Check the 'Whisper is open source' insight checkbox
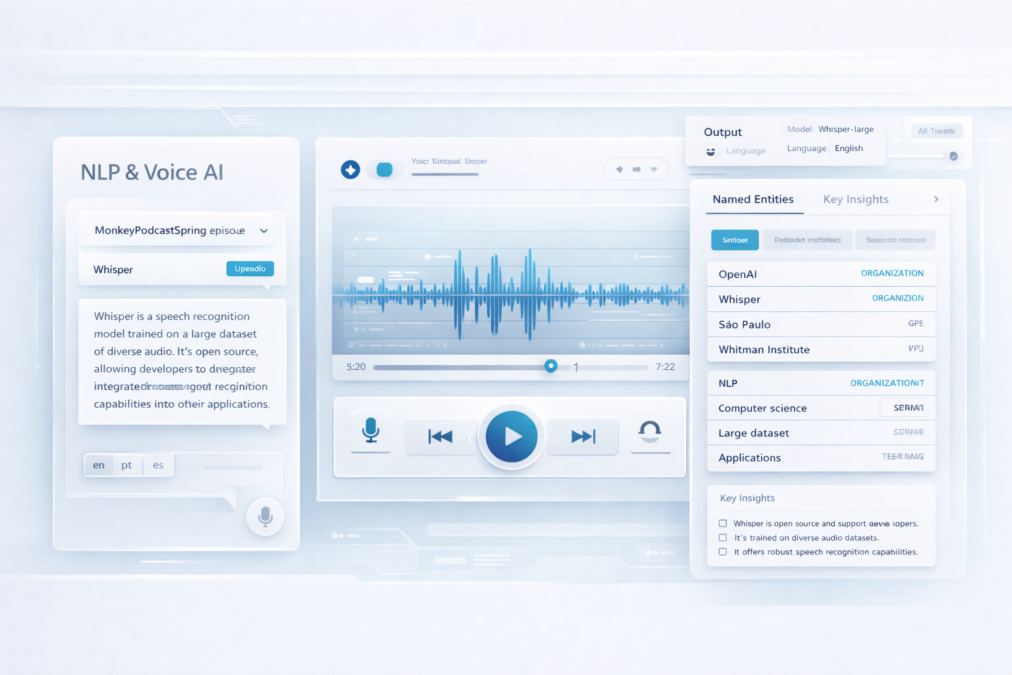The height and width of the screenshot is (675, 1012). (723, 523)
